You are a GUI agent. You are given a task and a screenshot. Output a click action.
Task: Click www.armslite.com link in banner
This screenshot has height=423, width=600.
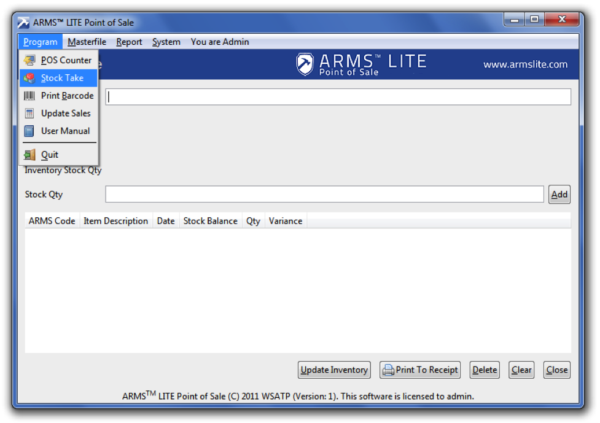[525, 64]
